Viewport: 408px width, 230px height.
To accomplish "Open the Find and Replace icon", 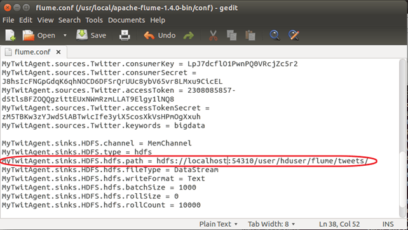I will click(294, 35).
